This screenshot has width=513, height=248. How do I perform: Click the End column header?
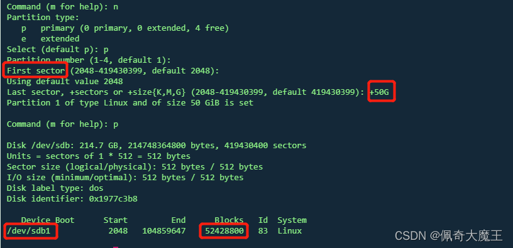click(179, 220)
